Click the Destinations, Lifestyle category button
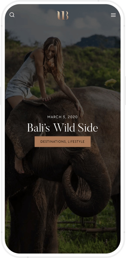This screenshot has width=126, height=258. pyautogui.click(x=63, y=142)
